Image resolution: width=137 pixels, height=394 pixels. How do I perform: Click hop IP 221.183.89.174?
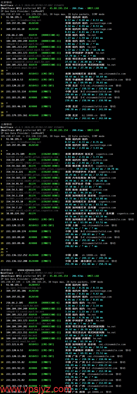click(16, 231)
